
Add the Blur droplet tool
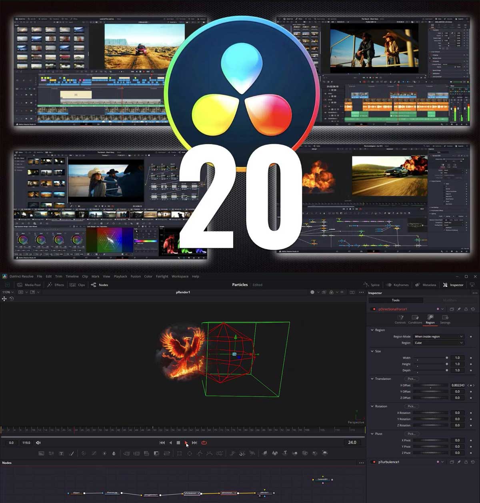point(114,453)
